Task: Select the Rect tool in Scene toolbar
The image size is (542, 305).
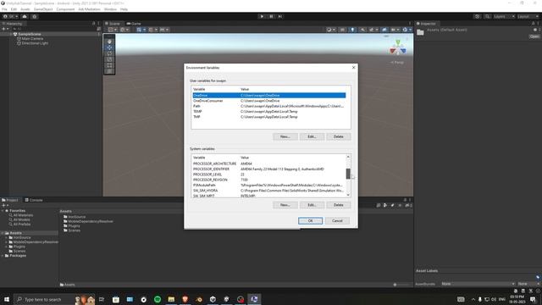Action: click(109, 65)
